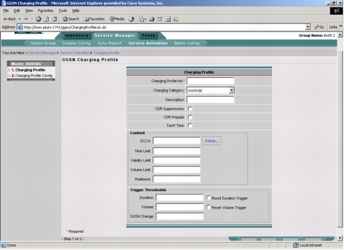Viewport: 344px width, 250px height.
Task: Open the Media toolbar button
Action: pyautogui.click(x=117, y=19)
